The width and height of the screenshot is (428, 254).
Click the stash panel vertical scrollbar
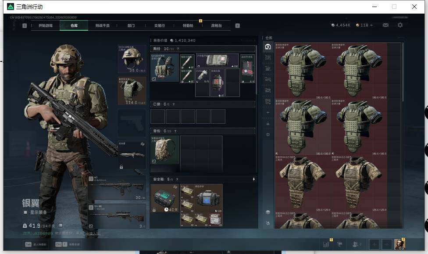point(403,72)
